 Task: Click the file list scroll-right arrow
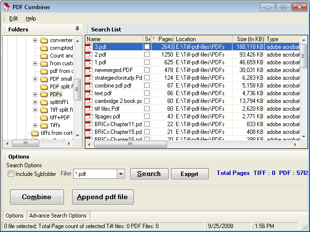pos(295,145)
